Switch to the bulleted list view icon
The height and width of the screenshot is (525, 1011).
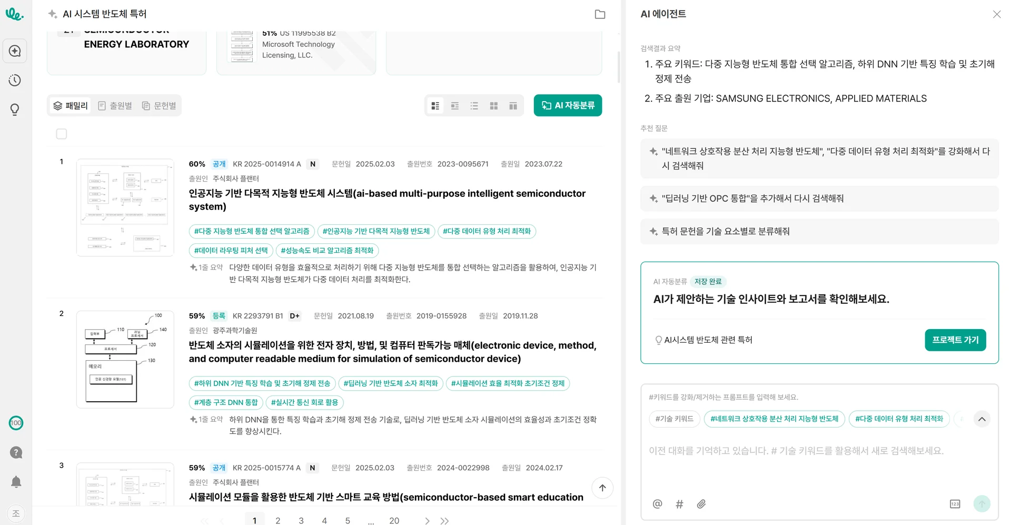pyautogui.click(x=474, y=106)
